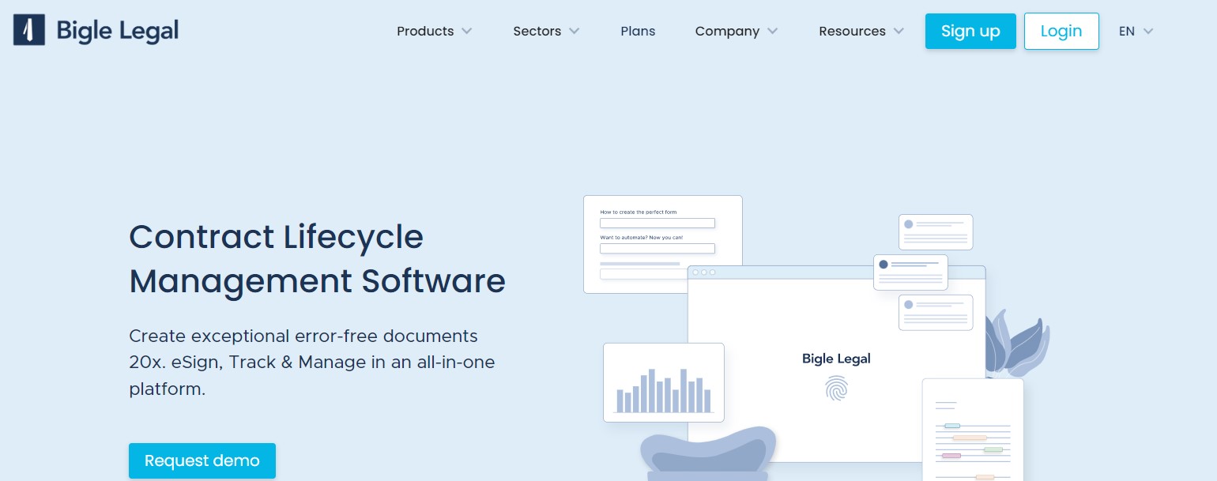
Task: Click the bar chart illustration card
Action: (663, 382)
